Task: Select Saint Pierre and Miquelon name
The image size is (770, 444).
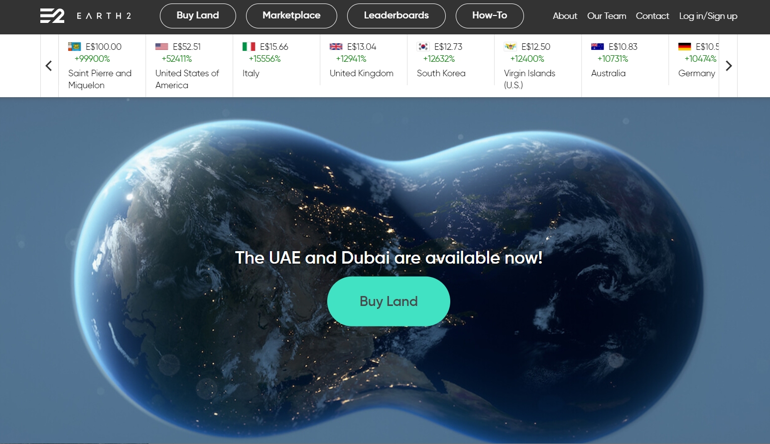Action: [x=100, y=79]
